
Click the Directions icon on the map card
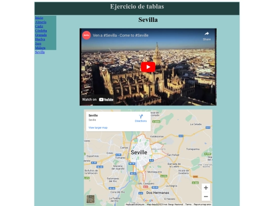point(141,116)
